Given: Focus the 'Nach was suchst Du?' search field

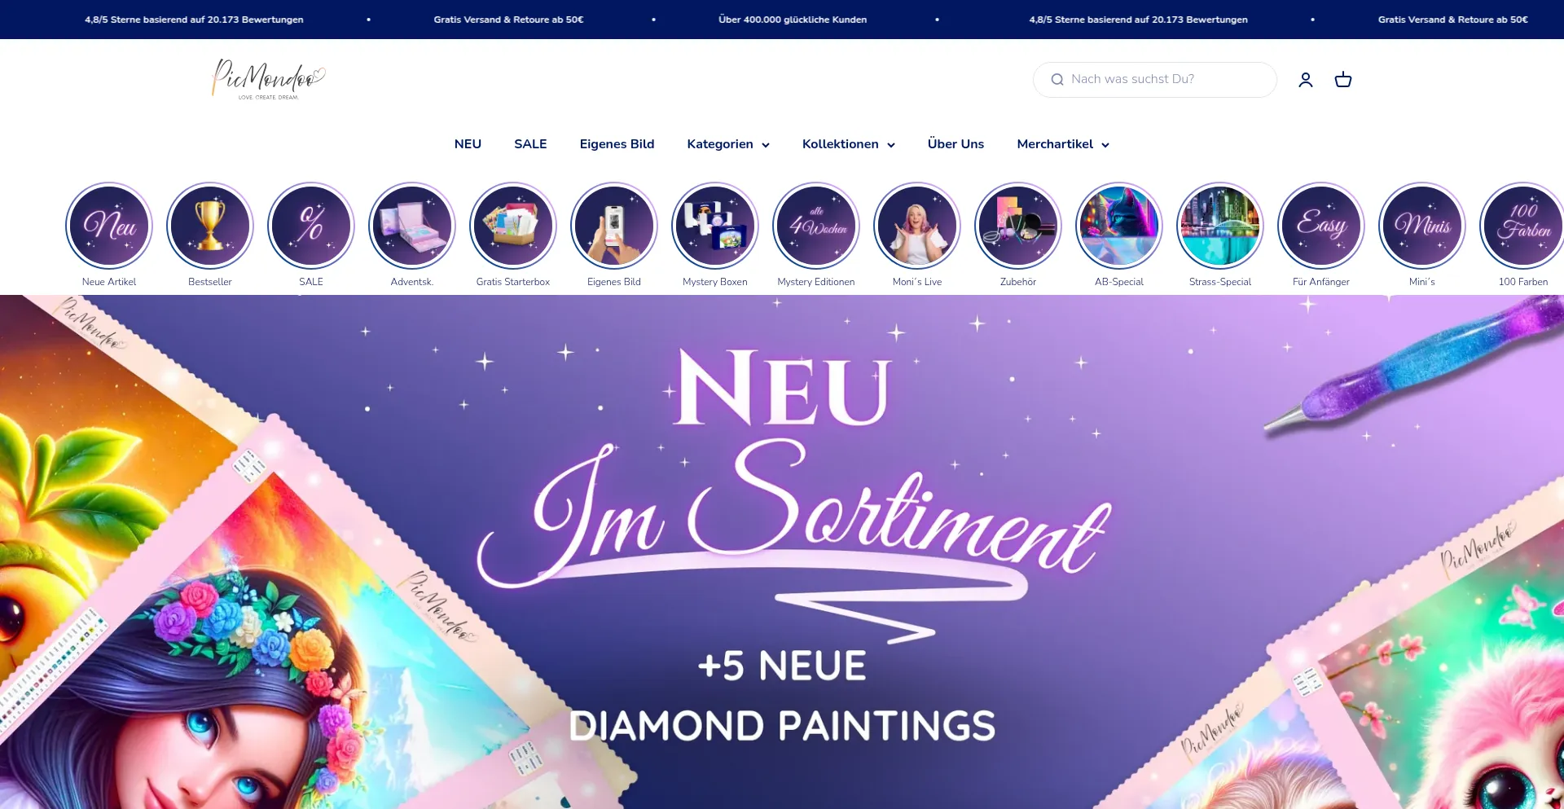Looking at the screenshot, I should click(x=1154, y=79).
